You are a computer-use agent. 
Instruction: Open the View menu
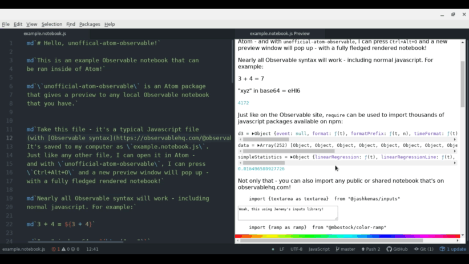tap(31, 24)
